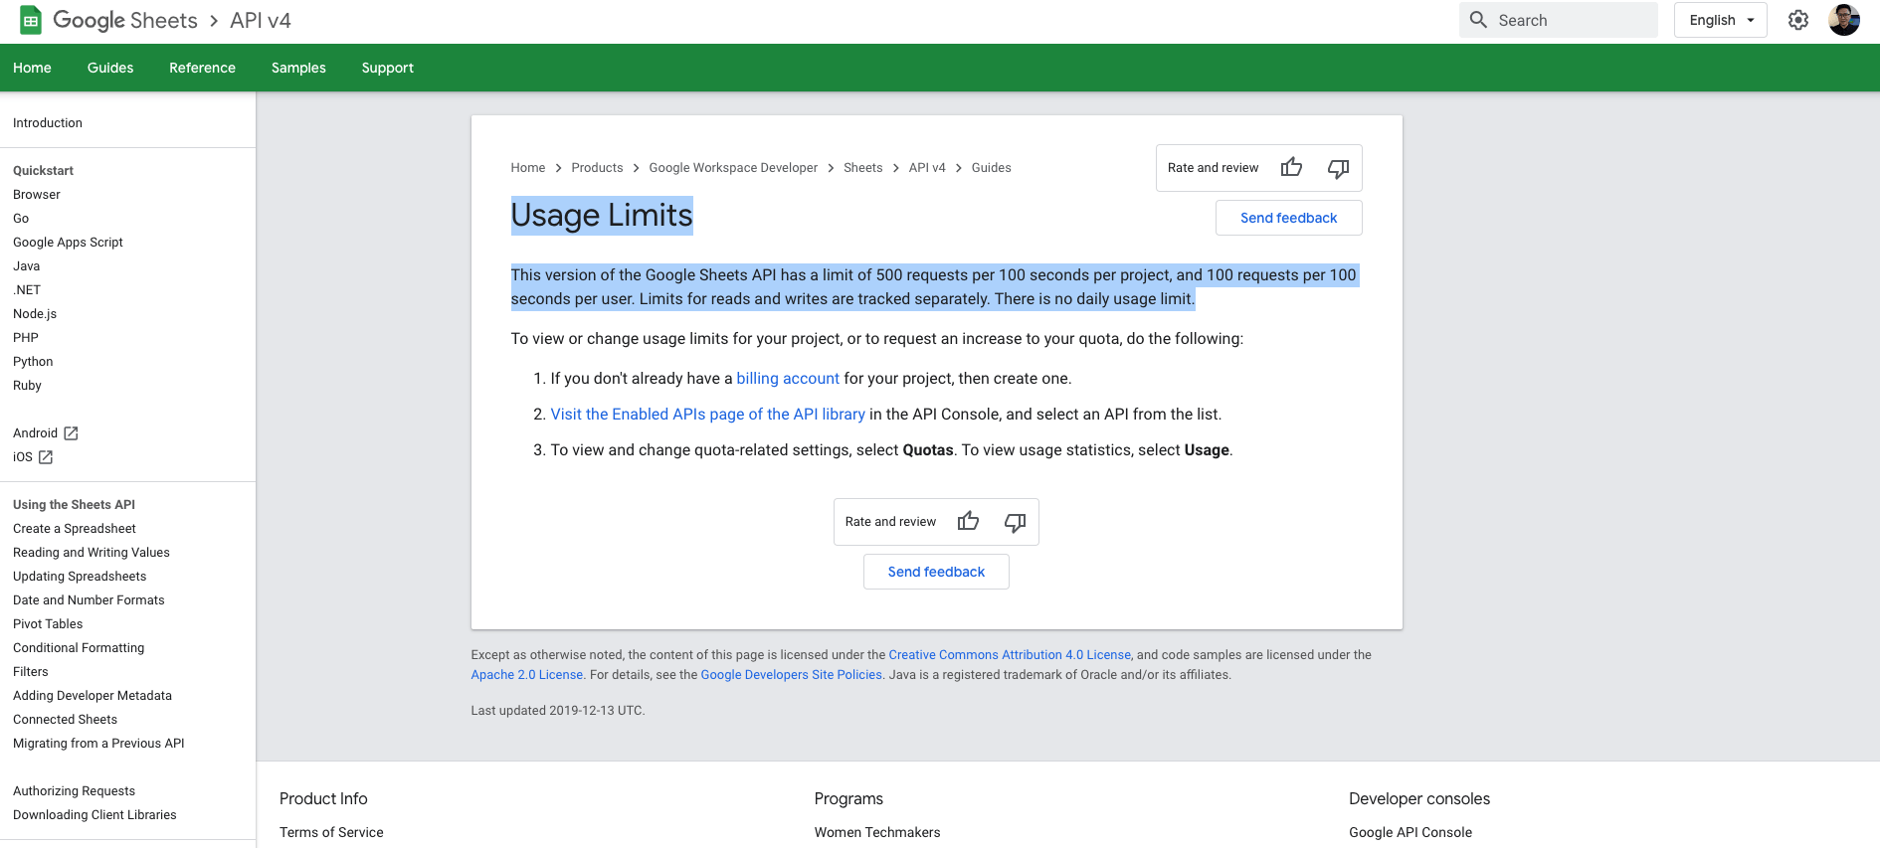Image resolution: width=1880 pixels, height=848 pixels.
Task: Open Updating Spreadsheets guide
Action: 80,577
